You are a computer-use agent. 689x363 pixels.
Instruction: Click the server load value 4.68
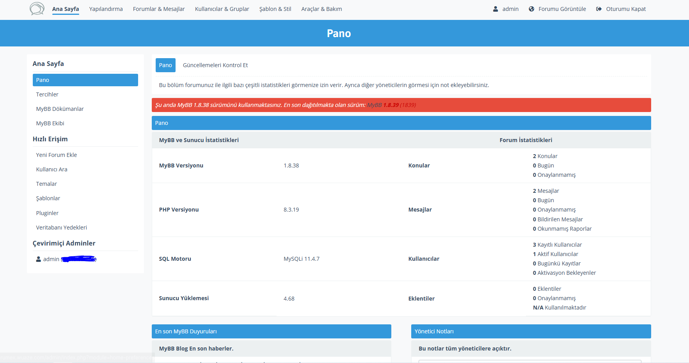pos(289,299)
